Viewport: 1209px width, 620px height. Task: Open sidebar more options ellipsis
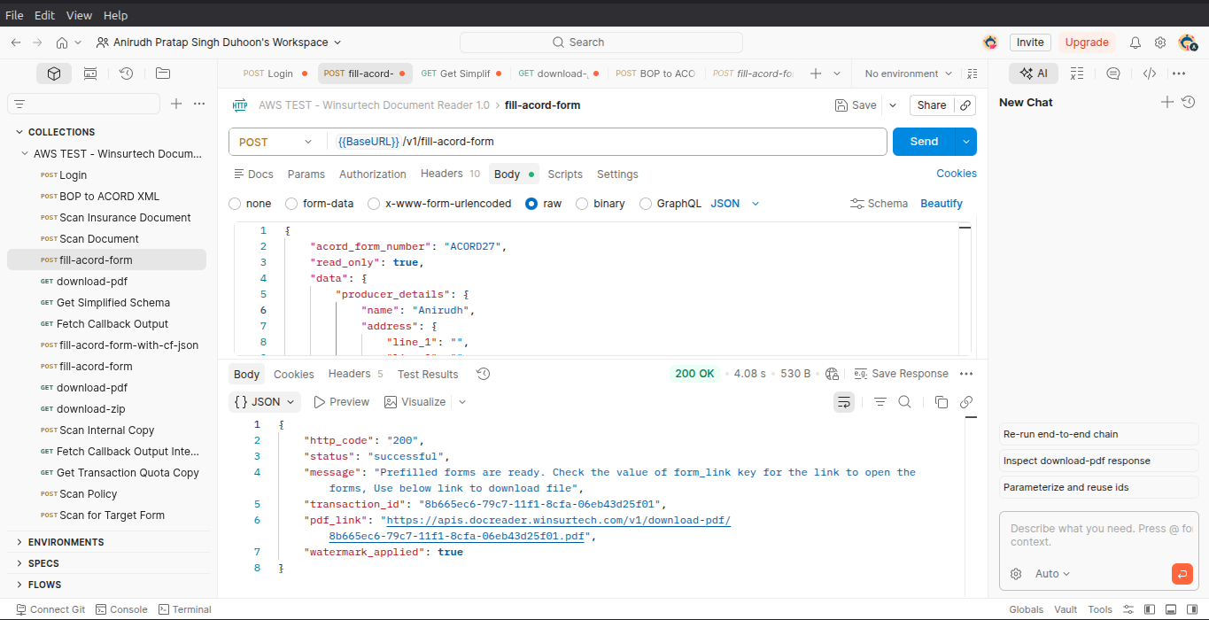[x=199, y=104]
